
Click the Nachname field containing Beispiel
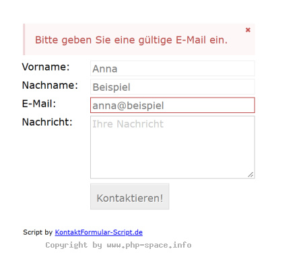pos(172,87)
